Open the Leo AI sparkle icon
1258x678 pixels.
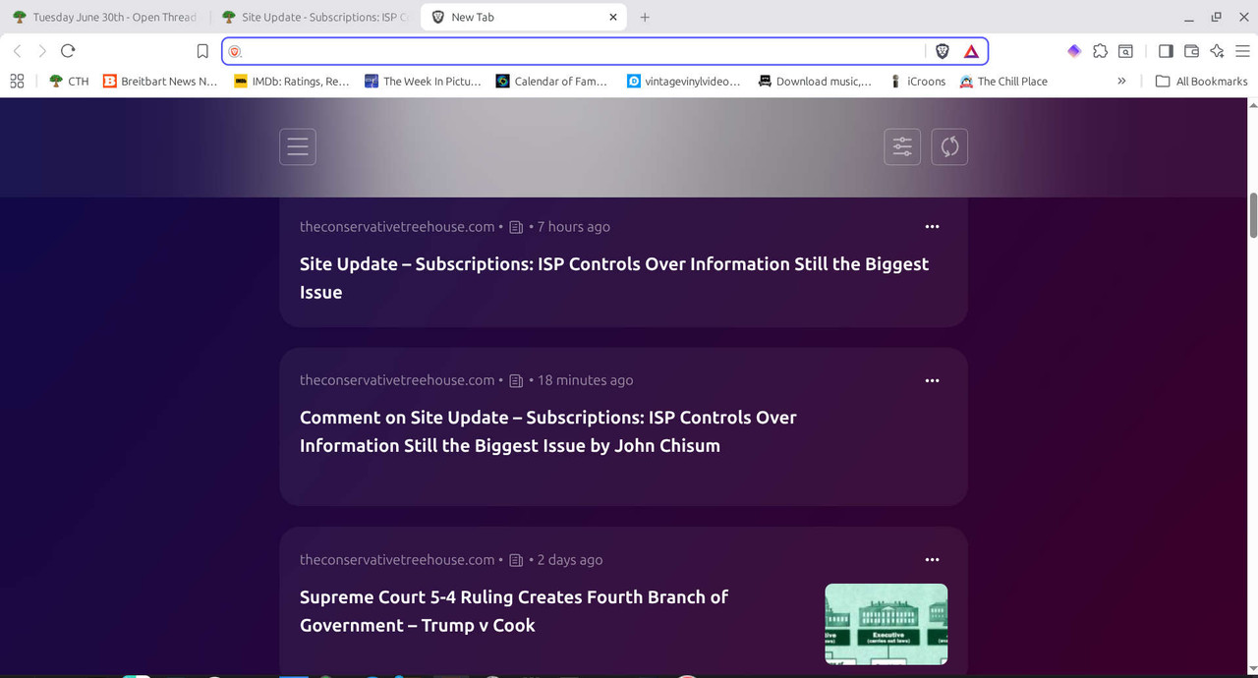coord(1217,51)
